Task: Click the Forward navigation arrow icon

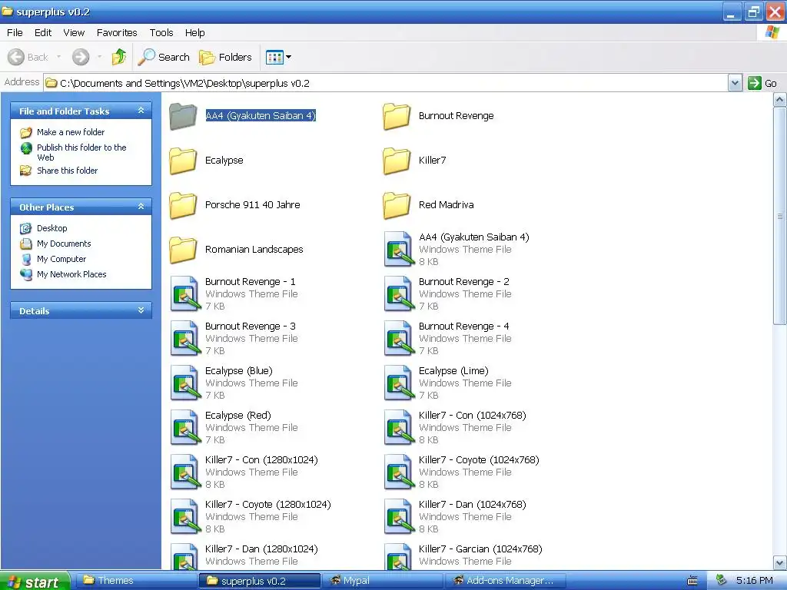Action: tap(80, 57)
